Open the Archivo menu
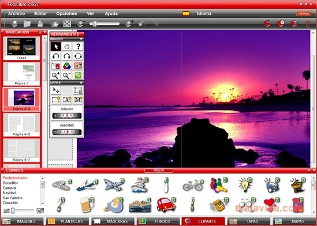The height and width of the screenshot is (226, 317). coord(16,13)
